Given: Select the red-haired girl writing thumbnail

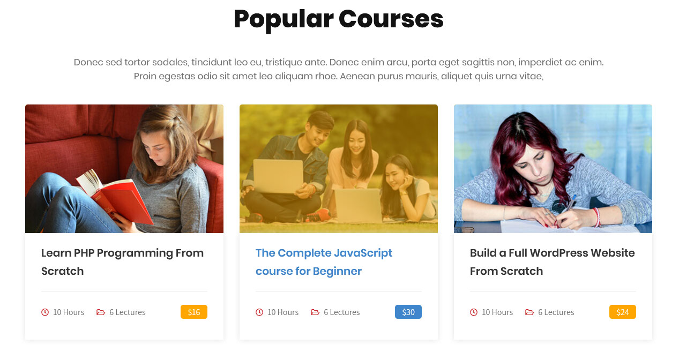Looking at the screenshot, I should (x=553, y=169).
